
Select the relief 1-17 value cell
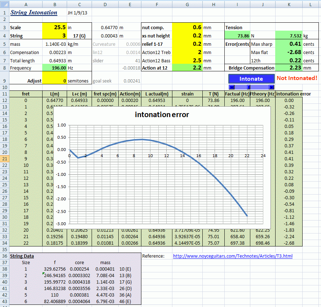(x=187, y=44)
